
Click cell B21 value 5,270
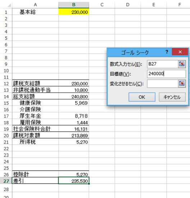pos(74,142)
